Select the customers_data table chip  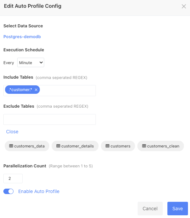click(27, 146)
